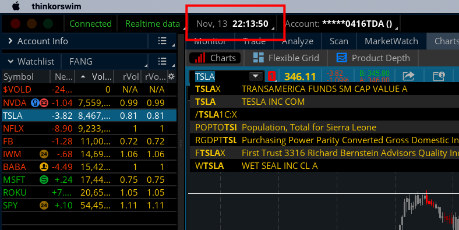Choose POPTOTSL Sierra Leone population suggestion
This screenshot has height=230, width=459.
[324, 128]
